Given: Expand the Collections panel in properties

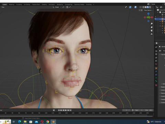Looking at the screenshot, I should click(x=160, y=90).
